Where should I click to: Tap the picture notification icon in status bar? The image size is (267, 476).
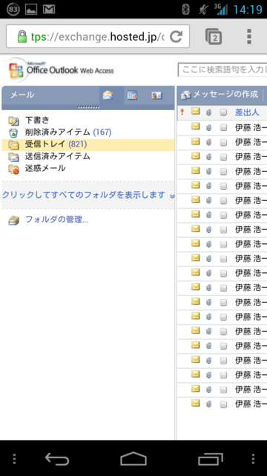pos(31,10)
